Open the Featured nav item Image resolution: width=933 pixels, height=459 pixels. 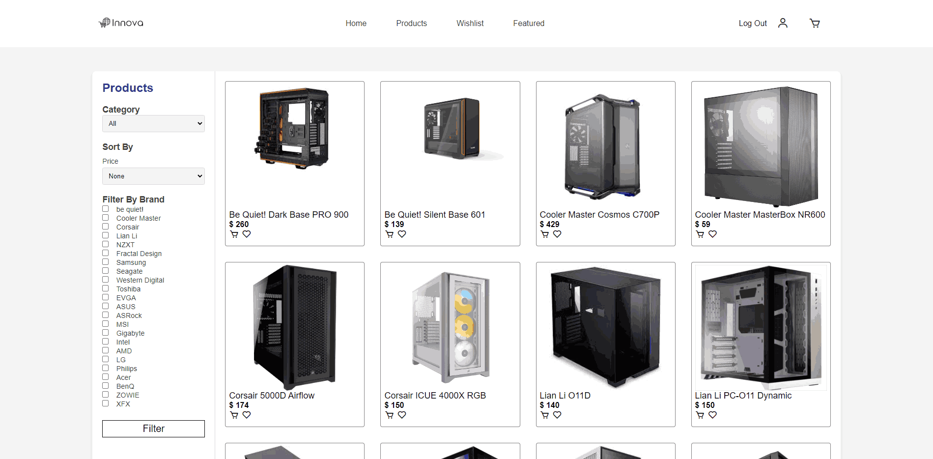pyautogui.click(x=529, y=24)
